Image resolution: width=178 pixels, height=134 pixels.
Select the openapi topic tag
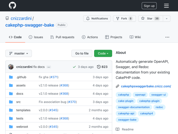140,95
